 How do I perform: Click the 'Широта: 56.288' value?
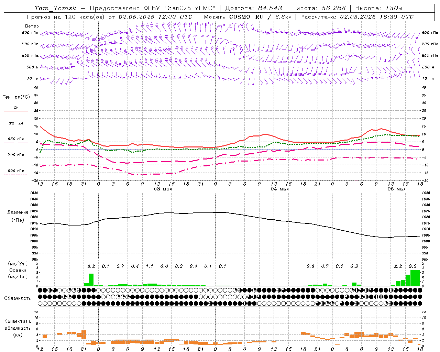pyautogui.click(x=318, y=8)
